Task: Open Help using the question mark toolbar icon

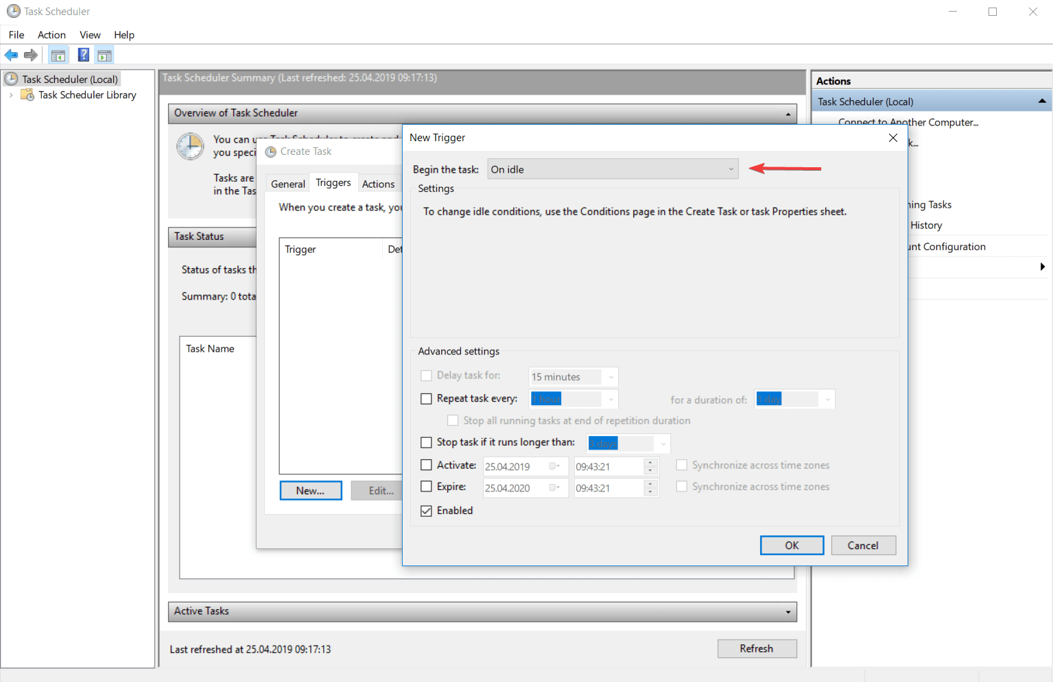Action: click(83, 54)
